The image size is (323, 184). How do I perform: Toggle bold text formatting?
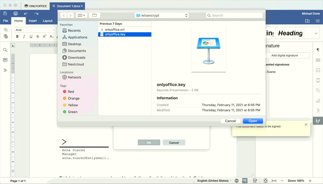coord(17,36)
